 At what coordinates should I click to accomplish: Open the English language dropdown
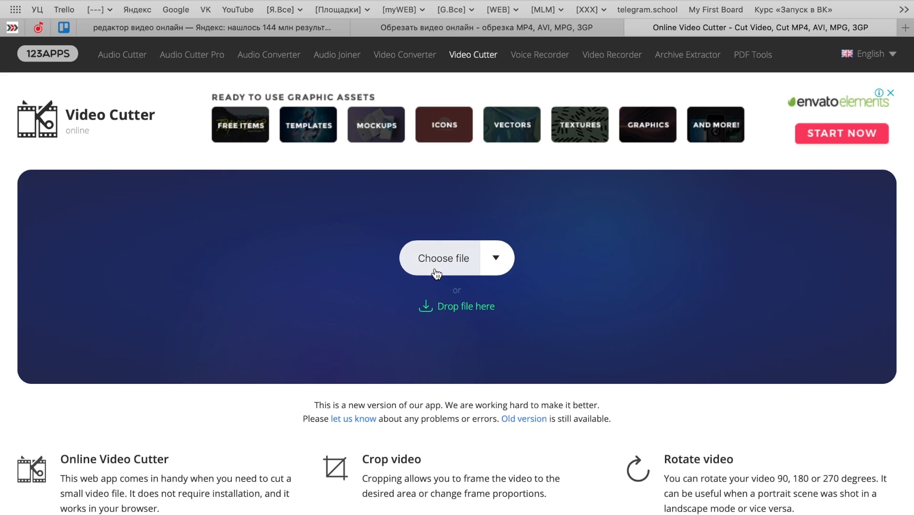869,54
